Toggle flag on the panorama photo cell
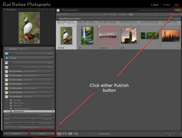The width and height of the screenshot is (182, 138). pos(99,27)
